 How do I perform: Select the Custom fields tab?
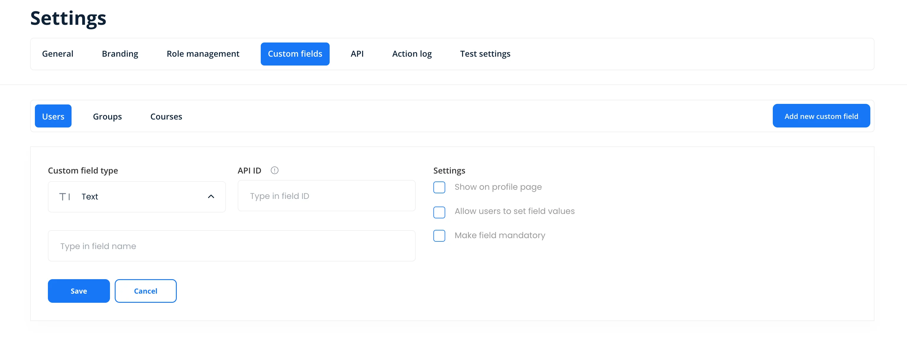click(x=295, y=54)
